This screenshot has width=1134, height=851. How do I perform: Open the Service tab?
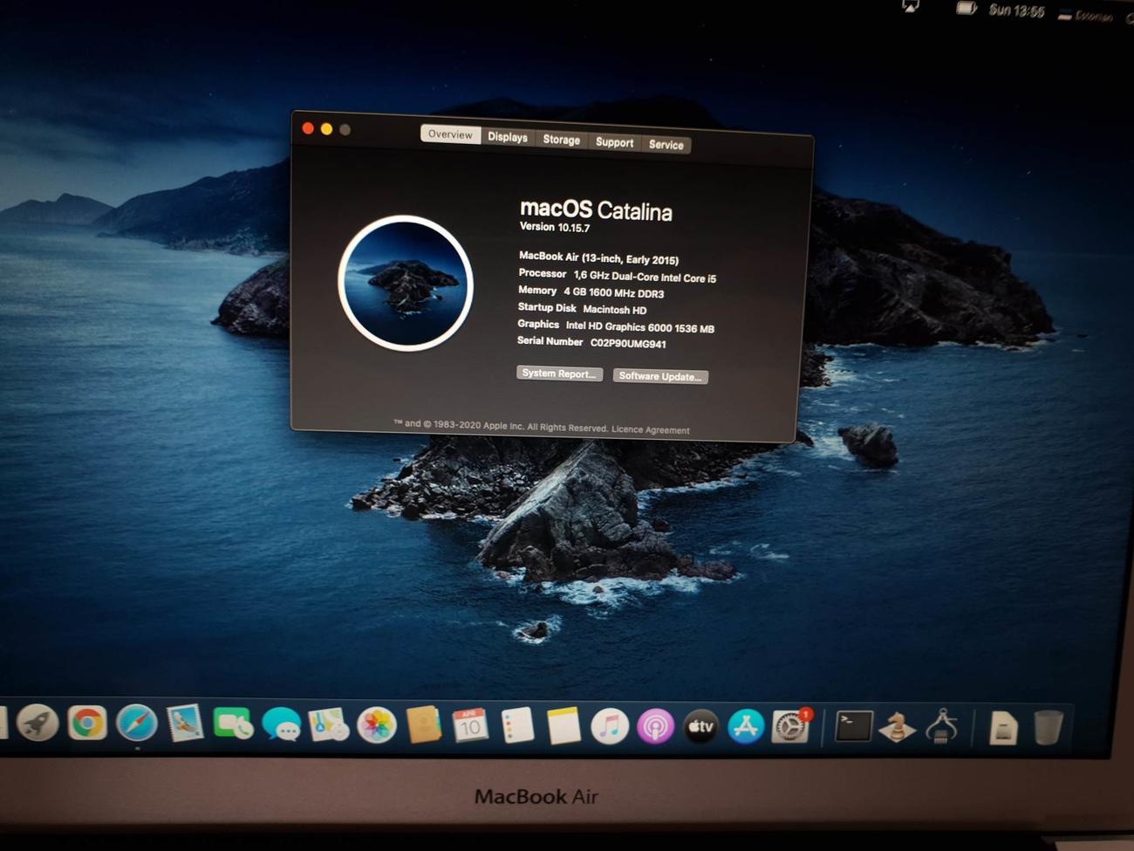click(666, 145)
